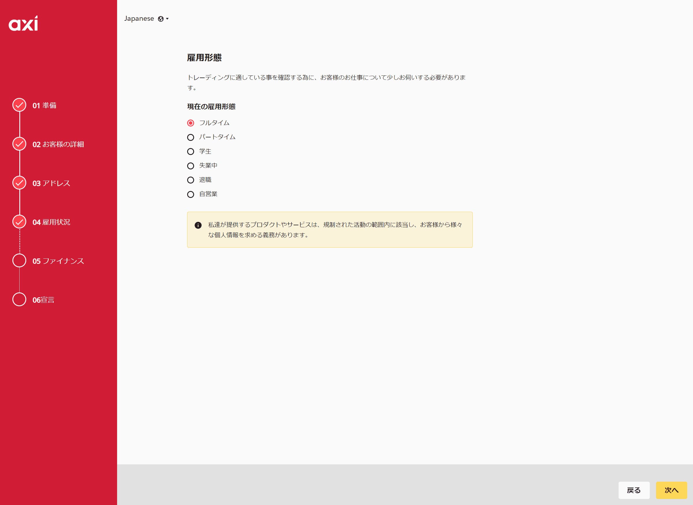693x505 pixels.
Task: Click the フルタイム option label
Action: point(214,123)
